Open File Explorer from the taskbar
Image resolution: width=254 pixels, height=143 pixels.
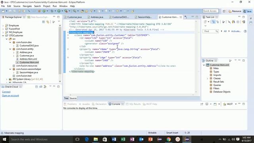coord(96,139)
